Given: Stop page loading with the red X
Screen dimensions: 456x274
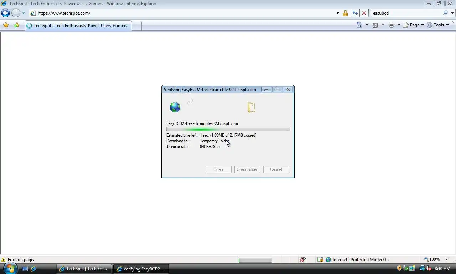Looking at the screenshot, I should [364, 13].
